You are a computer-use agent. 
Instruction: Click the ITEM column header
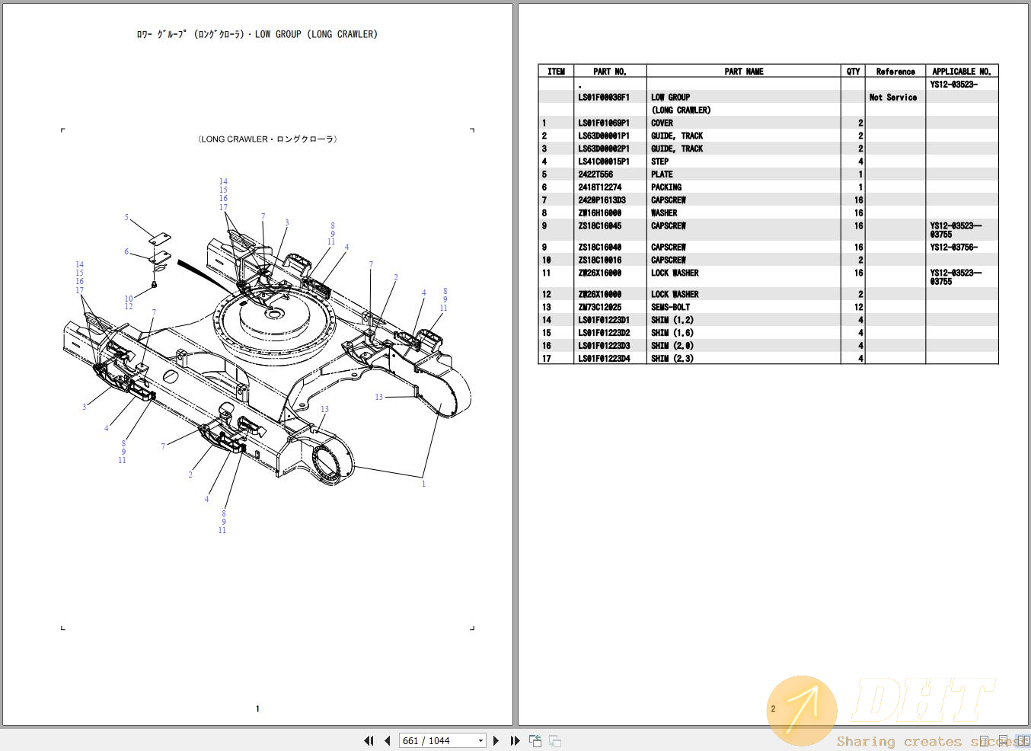[556, 72]
